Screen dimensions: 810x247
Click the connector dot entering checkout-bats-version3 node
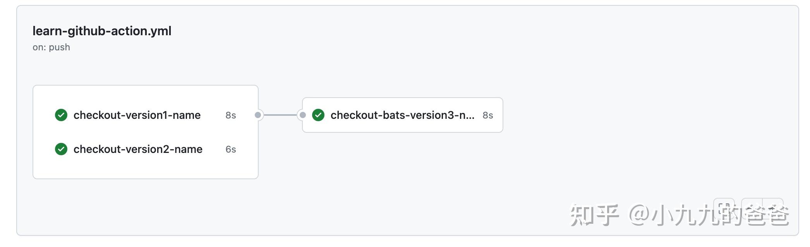(x=302, y=115)
